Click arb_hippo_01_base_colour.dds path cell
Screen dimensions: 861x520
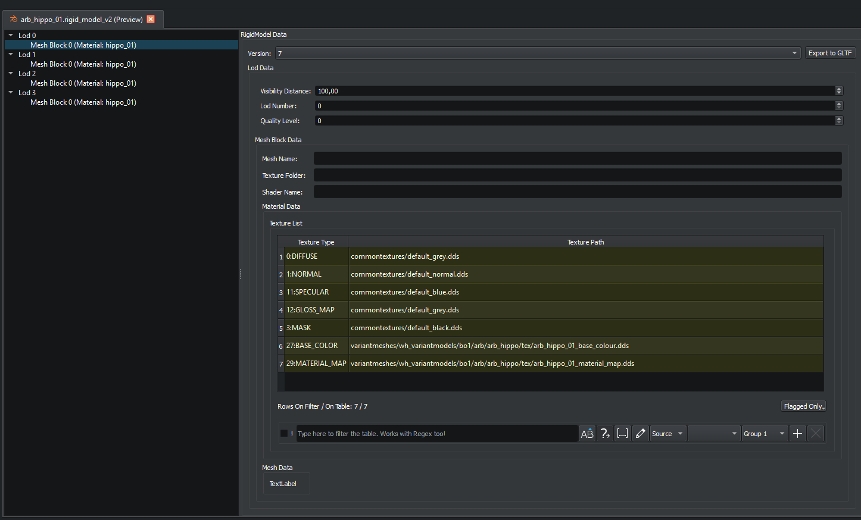(586, 346)
